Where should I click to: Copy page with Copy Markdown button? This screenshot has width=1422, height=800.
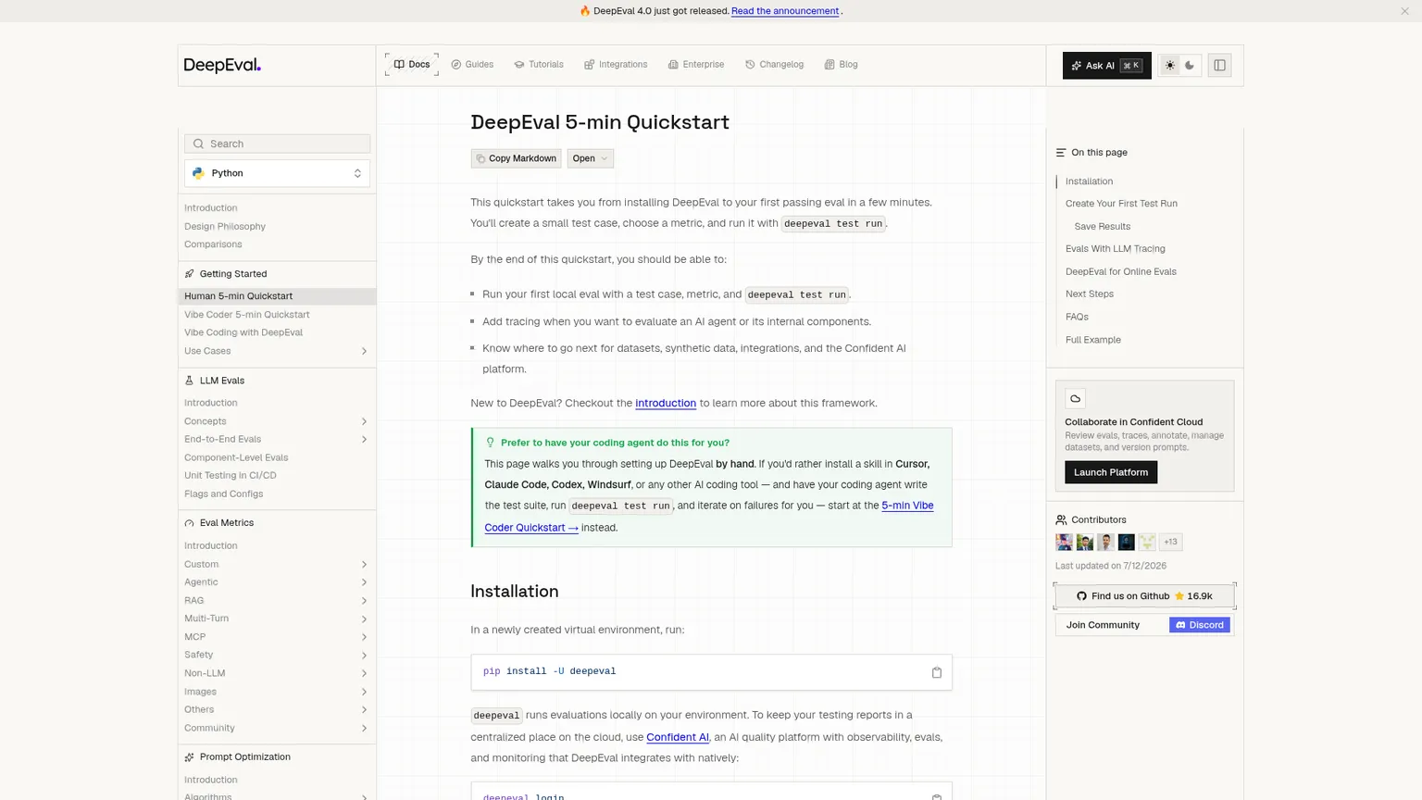(x=516, y=158)
